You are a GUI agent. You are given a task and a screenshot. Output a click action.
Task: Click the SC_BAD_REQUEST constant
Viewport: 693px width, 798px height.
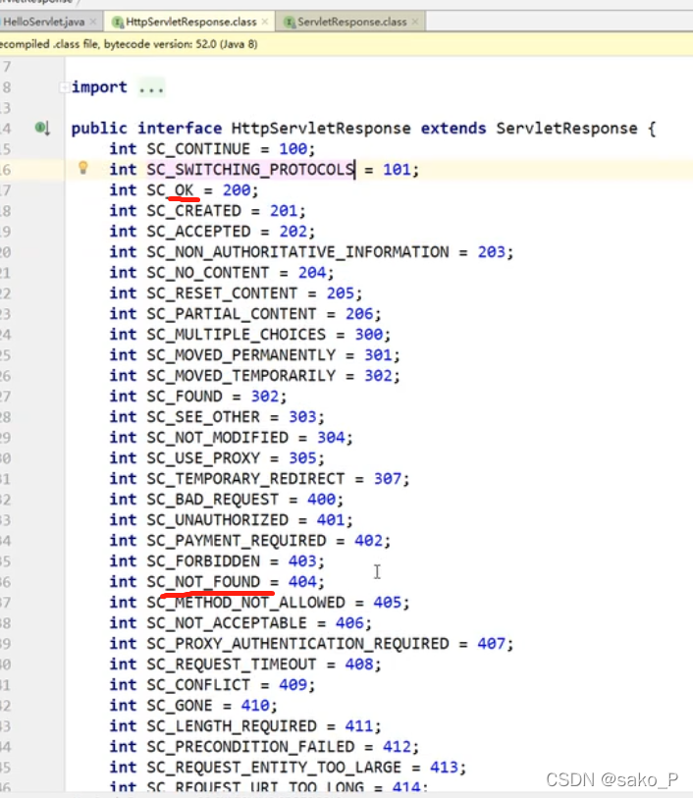213,500
